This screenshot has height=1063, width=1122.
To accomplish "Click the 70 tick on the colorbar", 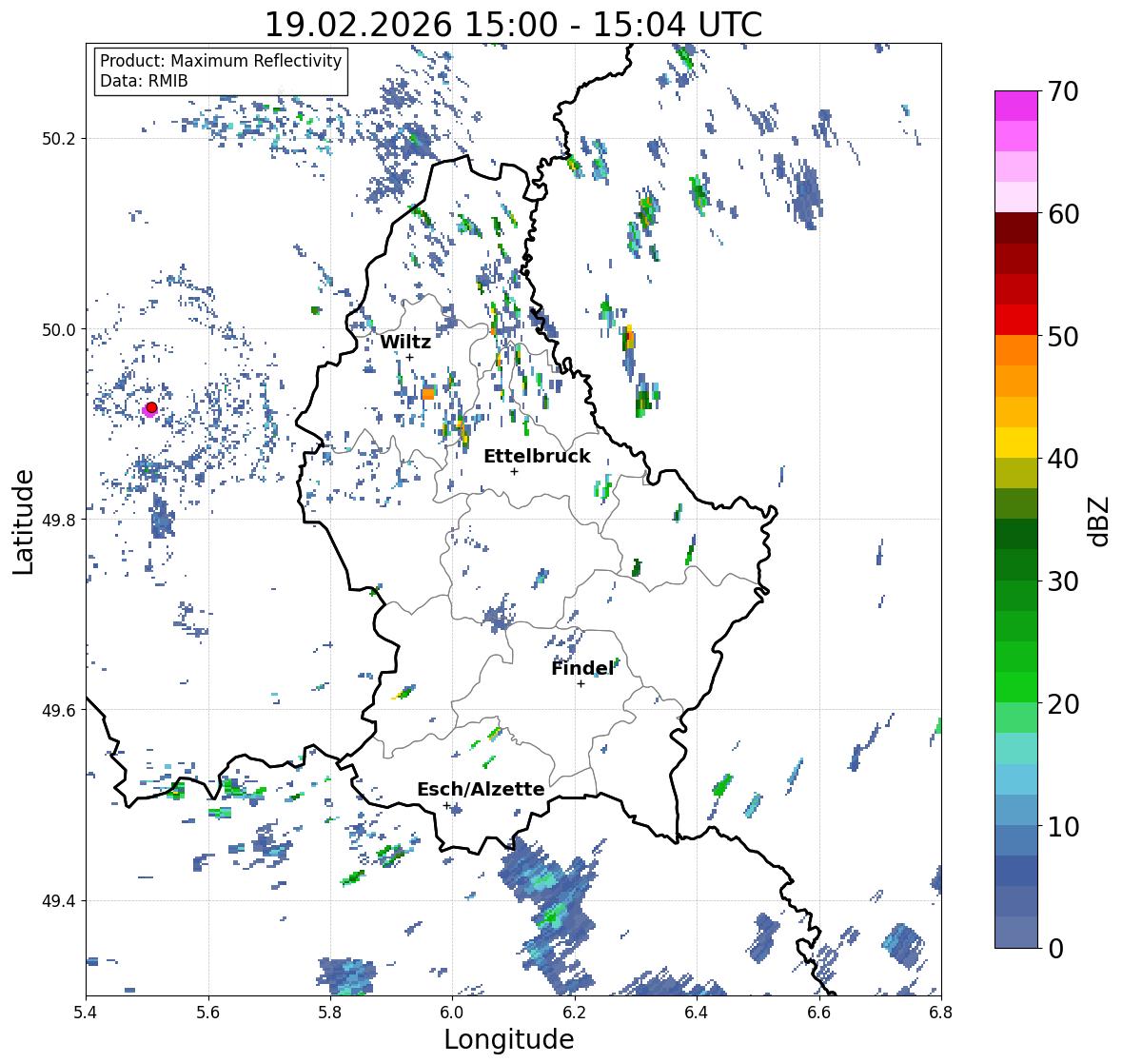I will click(x=1063, y=91).
